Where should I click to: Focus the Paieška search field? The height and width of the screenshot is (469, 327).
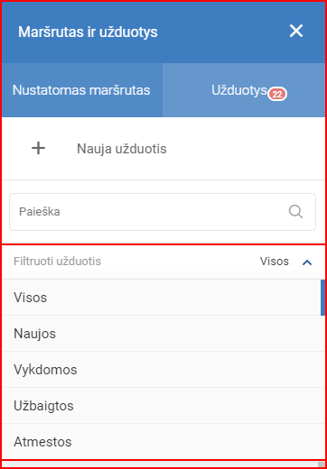(163, 212)
